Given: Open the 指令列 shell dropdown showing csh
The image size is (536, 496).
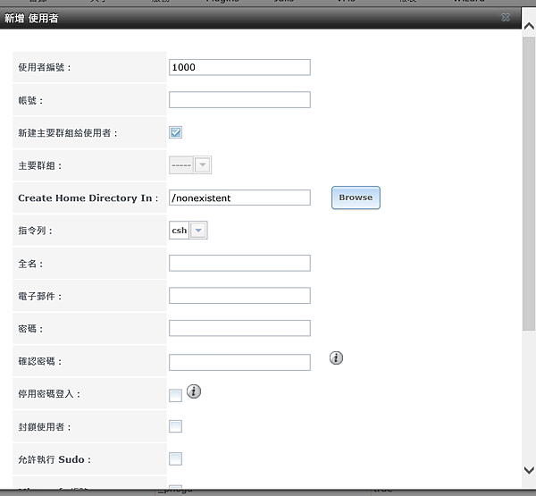Looking at the screenshot, I should 198,231.
